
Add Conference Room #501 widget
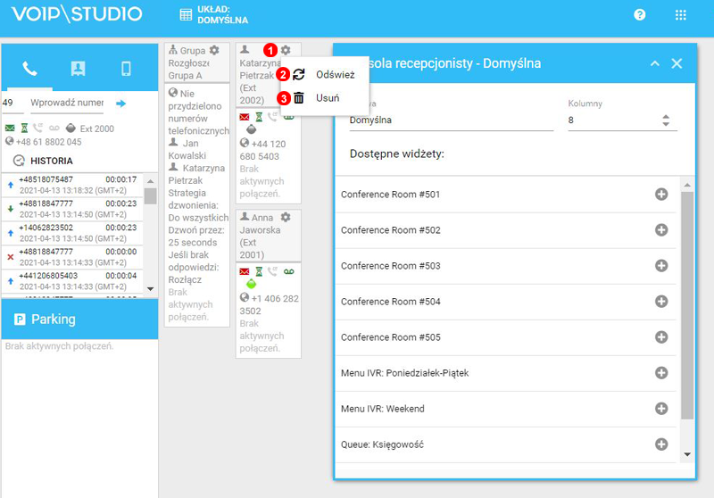661,195
